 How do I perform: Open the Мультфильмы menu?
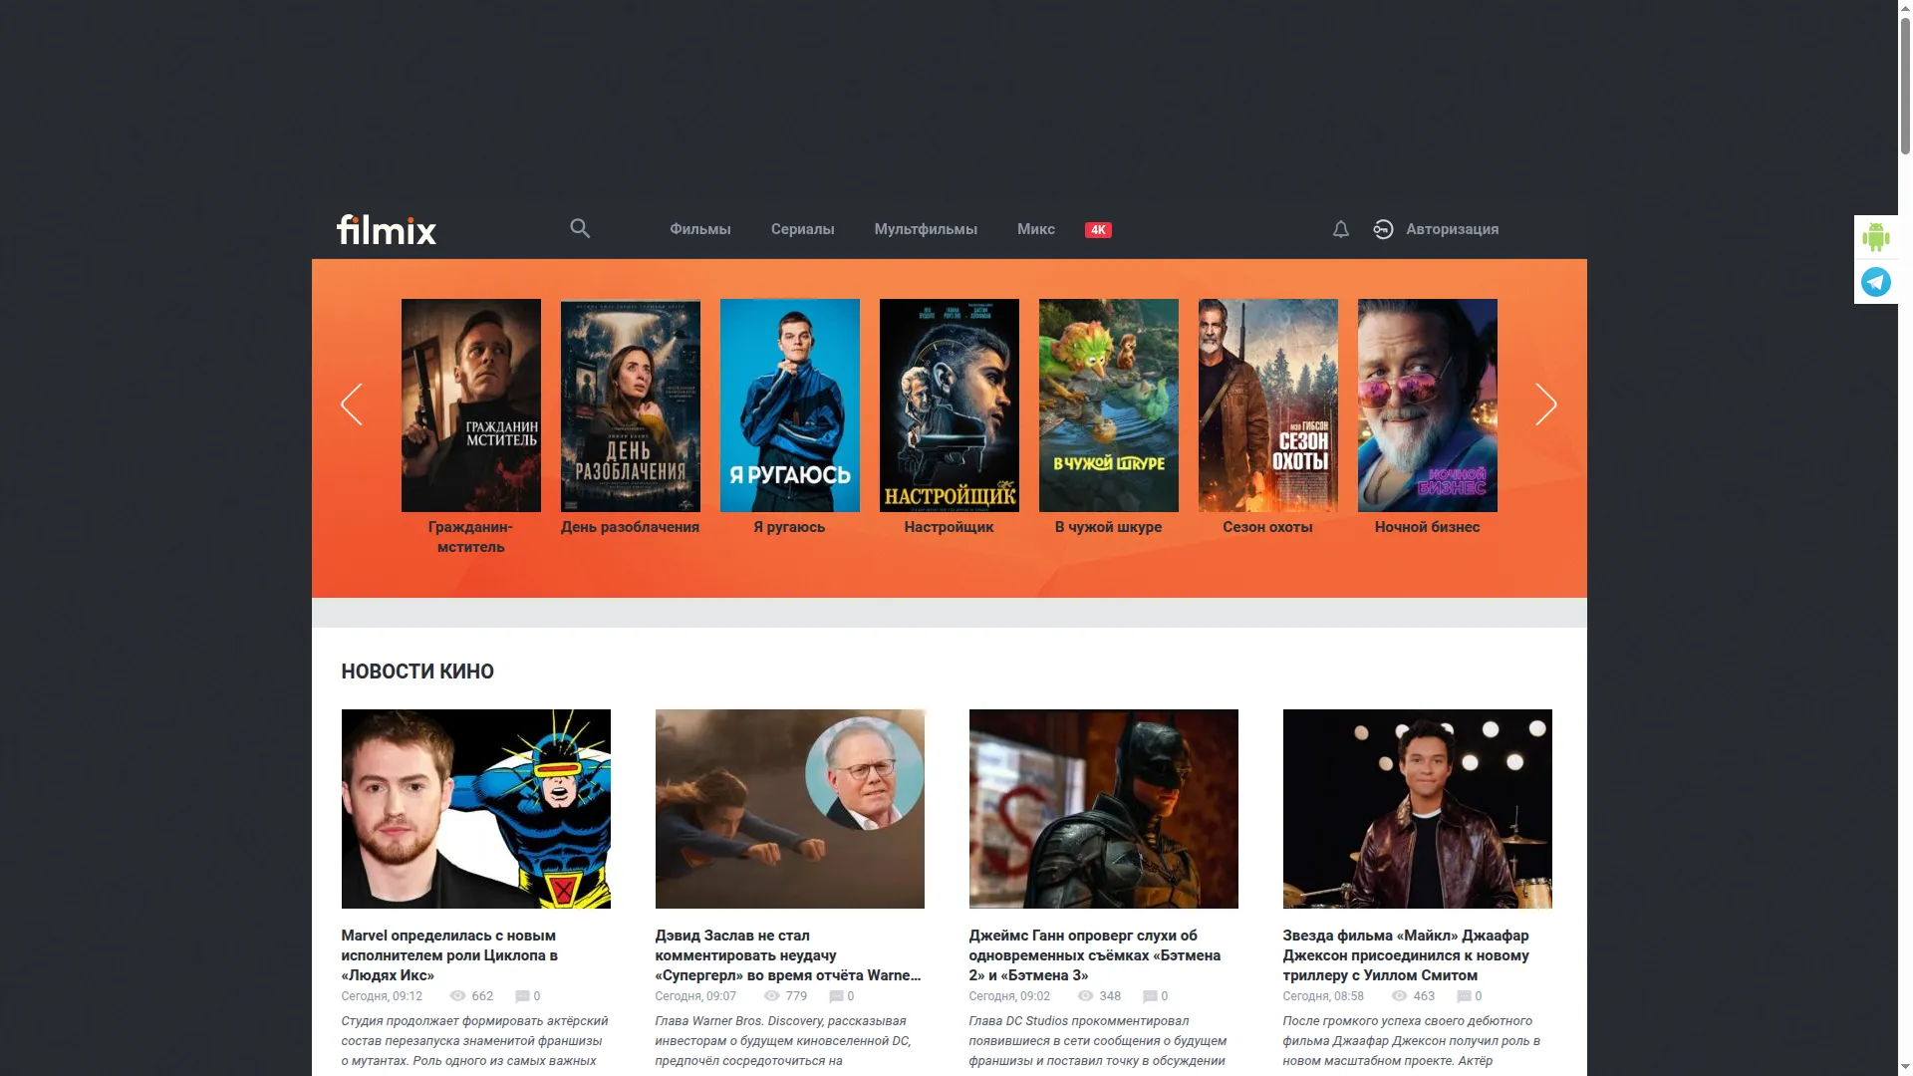[926, 229]
